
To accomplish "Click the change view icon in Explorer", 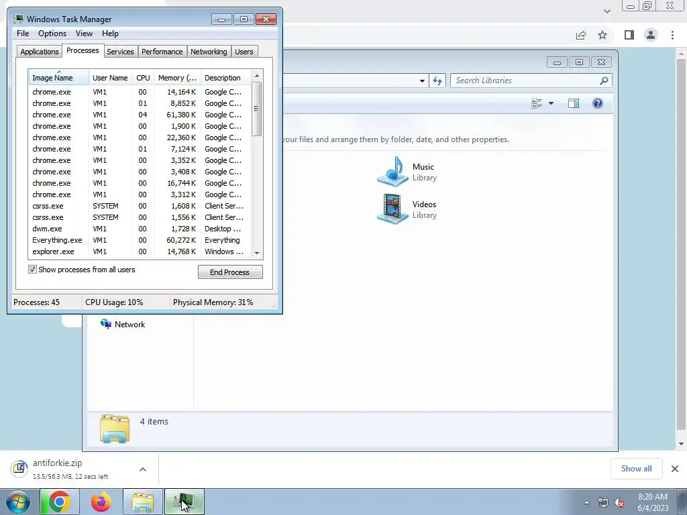I will pos(537,103).
